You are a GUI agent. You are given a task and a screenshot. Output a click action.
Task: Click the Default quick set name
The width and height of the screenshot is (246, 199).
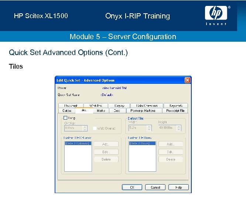coord(107,95)
